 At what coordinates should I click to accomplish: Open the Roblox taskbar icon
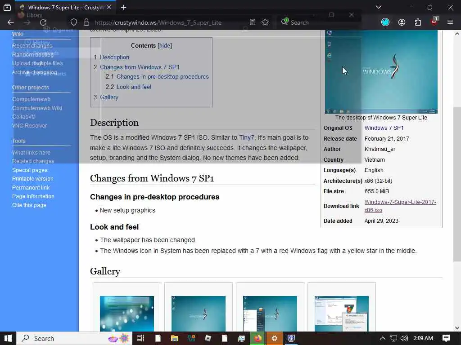click(208, 338)
